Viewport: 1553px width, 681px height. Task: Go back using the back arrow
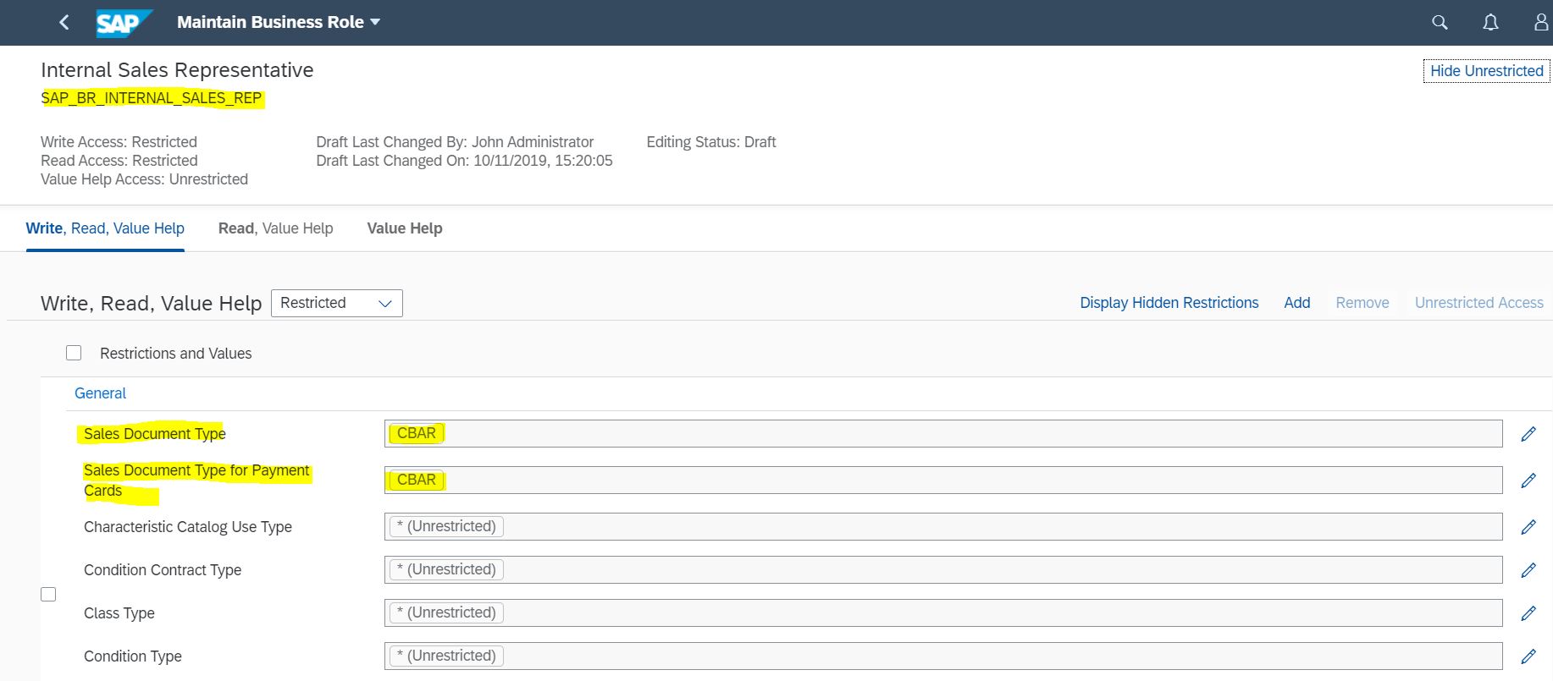pos(64,23)
